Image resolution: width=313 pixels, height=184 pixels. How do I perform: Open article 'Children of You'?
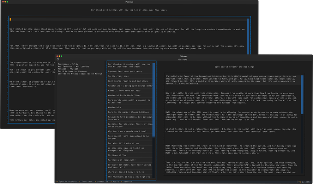click(130, 155)
